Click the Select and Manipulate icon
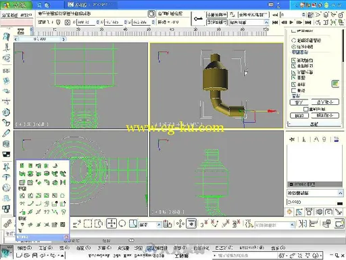This screenshot has height=260, width=346. 180,223
